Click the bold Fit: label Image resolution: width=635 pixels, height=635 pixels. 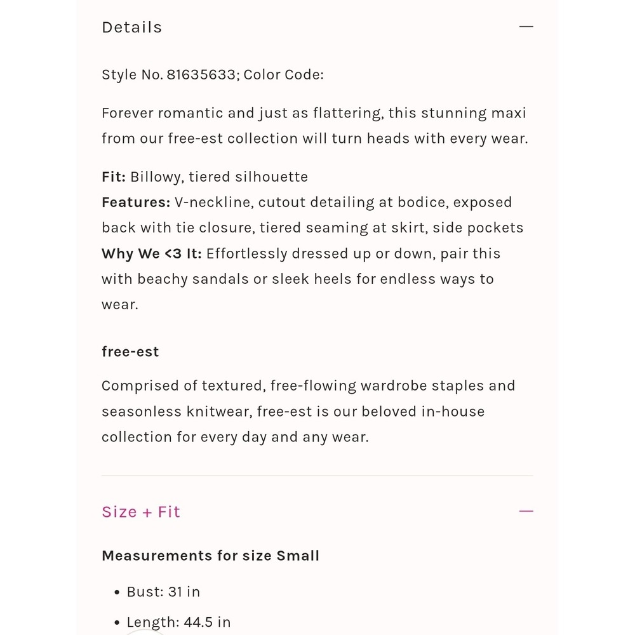pos(114,177)
